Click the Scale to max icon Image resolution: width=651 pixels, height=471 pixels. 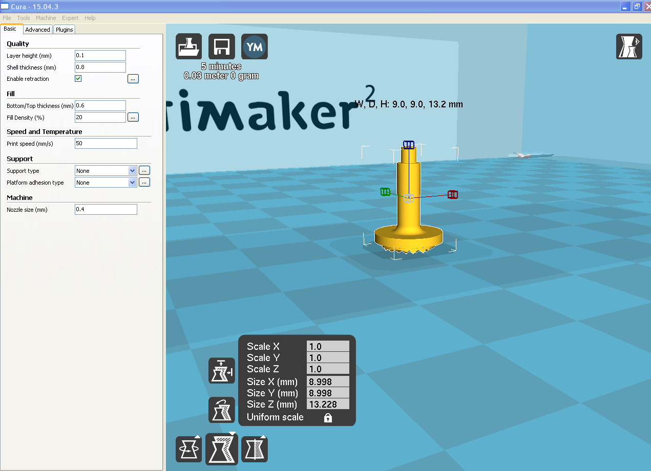(222, 371)
